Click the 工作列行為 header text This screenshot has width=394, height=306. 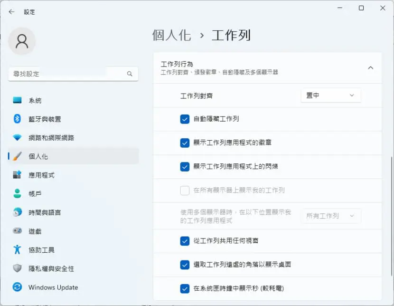pyautogui.click(x=177, y=64)
